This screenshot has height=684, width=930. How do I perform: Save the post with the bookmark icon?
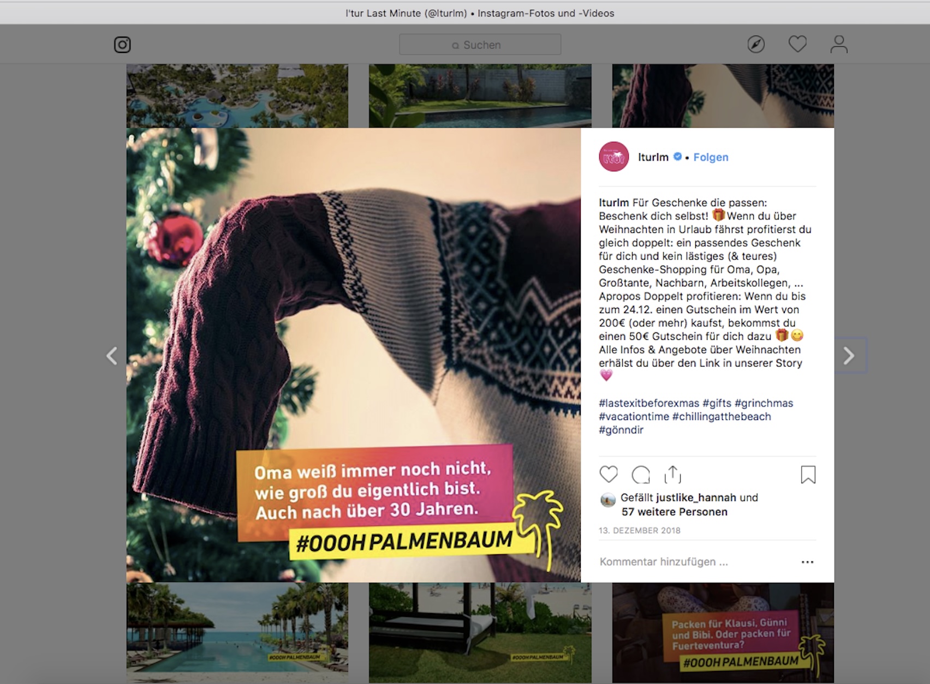(808, 475)
